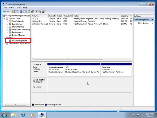Click the Refresh toolbar icon
This screenshot has height=118, width=157.
[29, 12]
